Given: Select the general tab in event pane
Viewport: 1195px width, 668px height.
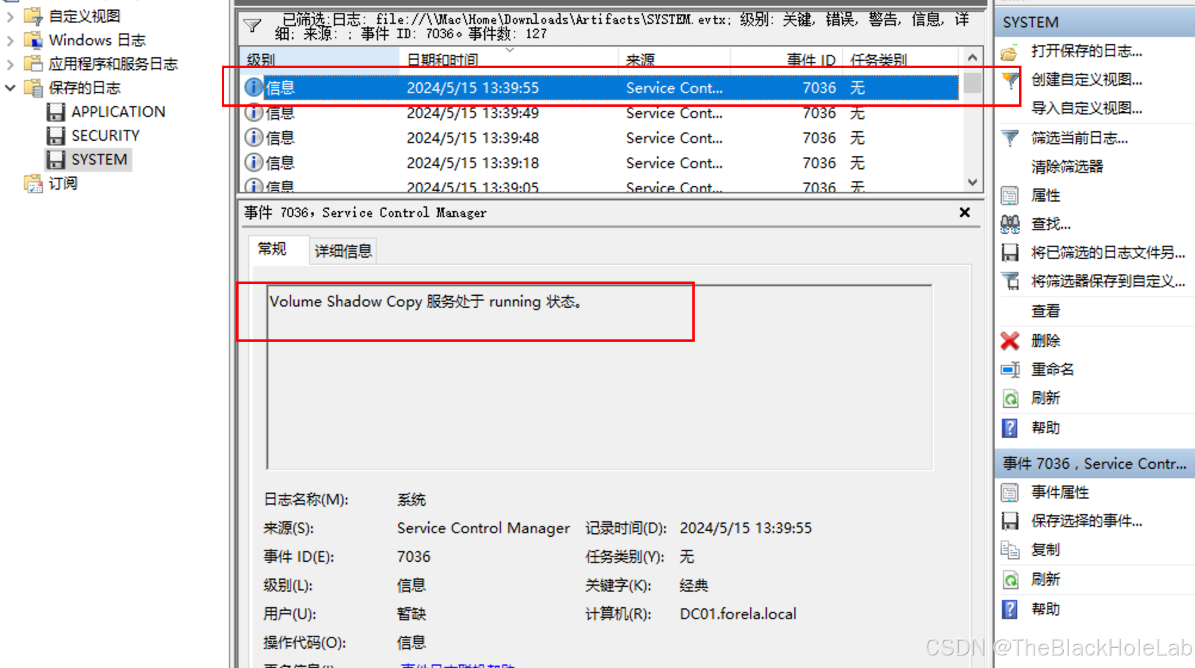Looking at the screenshot, I should (272, 249).
